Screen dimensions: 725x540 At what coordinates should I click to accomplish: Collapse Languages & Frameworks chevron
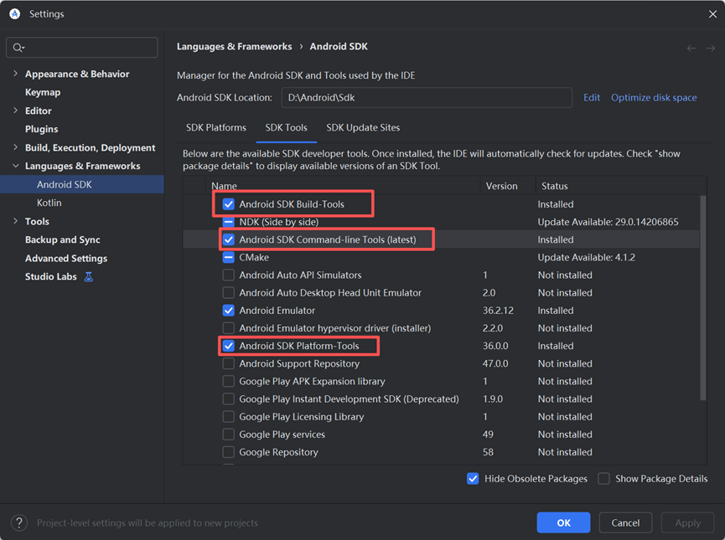[x=16, y=166]
